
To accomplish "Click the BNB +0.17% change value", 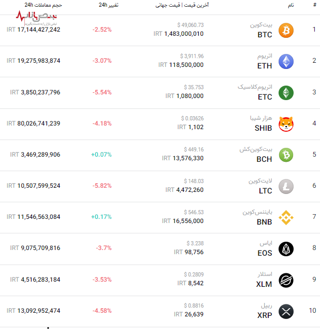I will click(101, 217).
